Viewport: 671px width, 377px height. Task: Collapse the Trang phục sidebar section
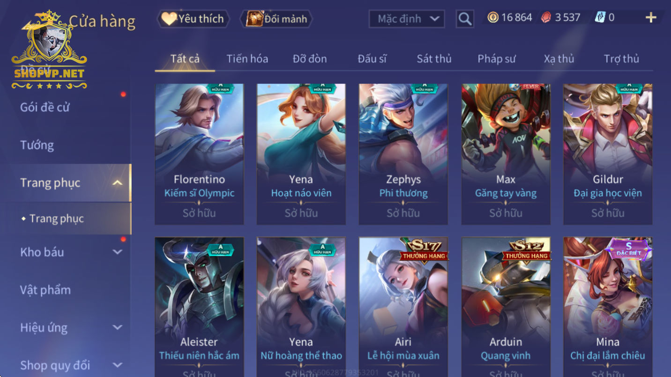coord(118,183)
